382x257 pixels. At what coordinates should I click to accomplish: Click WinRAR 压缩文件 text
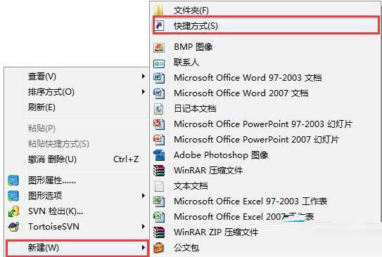coord(208,171)
